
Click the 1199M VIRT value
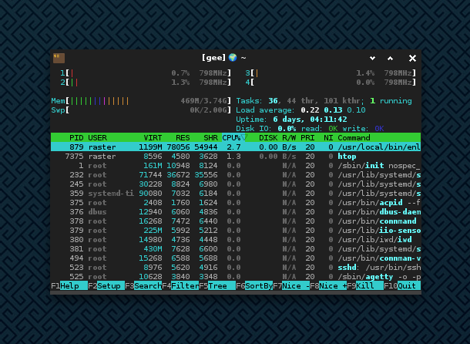click(150, 147)
